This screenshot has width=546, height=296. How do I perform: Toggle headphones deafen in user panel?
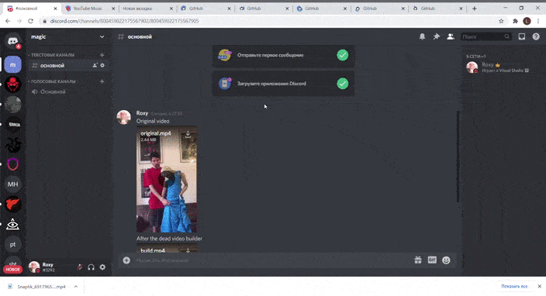point(92,267)
